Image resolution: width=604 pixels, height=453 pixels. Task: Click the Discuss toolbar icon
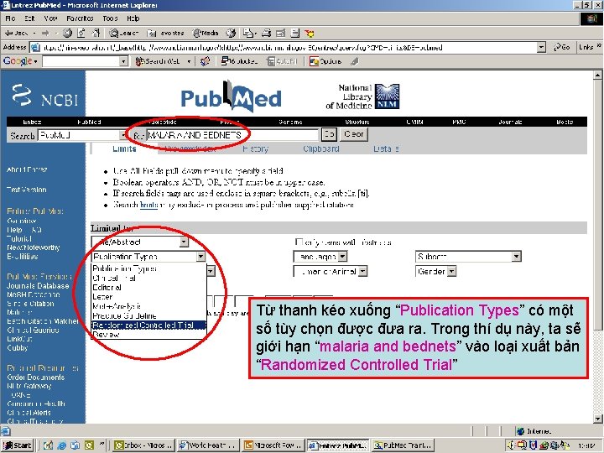pos(295,33)
